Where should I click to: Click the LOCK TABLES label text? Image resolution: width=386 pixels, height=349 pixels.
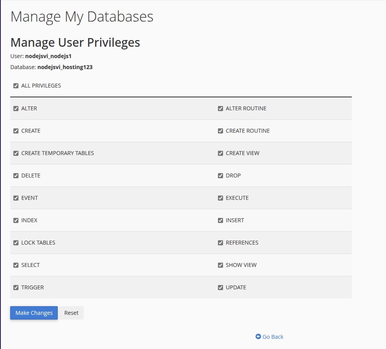(38, 243)
